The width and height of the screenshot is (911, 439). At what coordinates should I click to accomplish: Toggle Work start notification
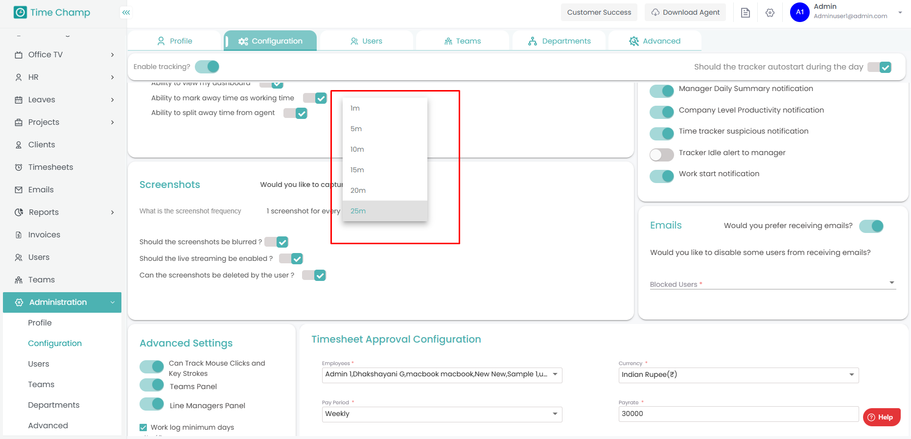pos(662,176)
